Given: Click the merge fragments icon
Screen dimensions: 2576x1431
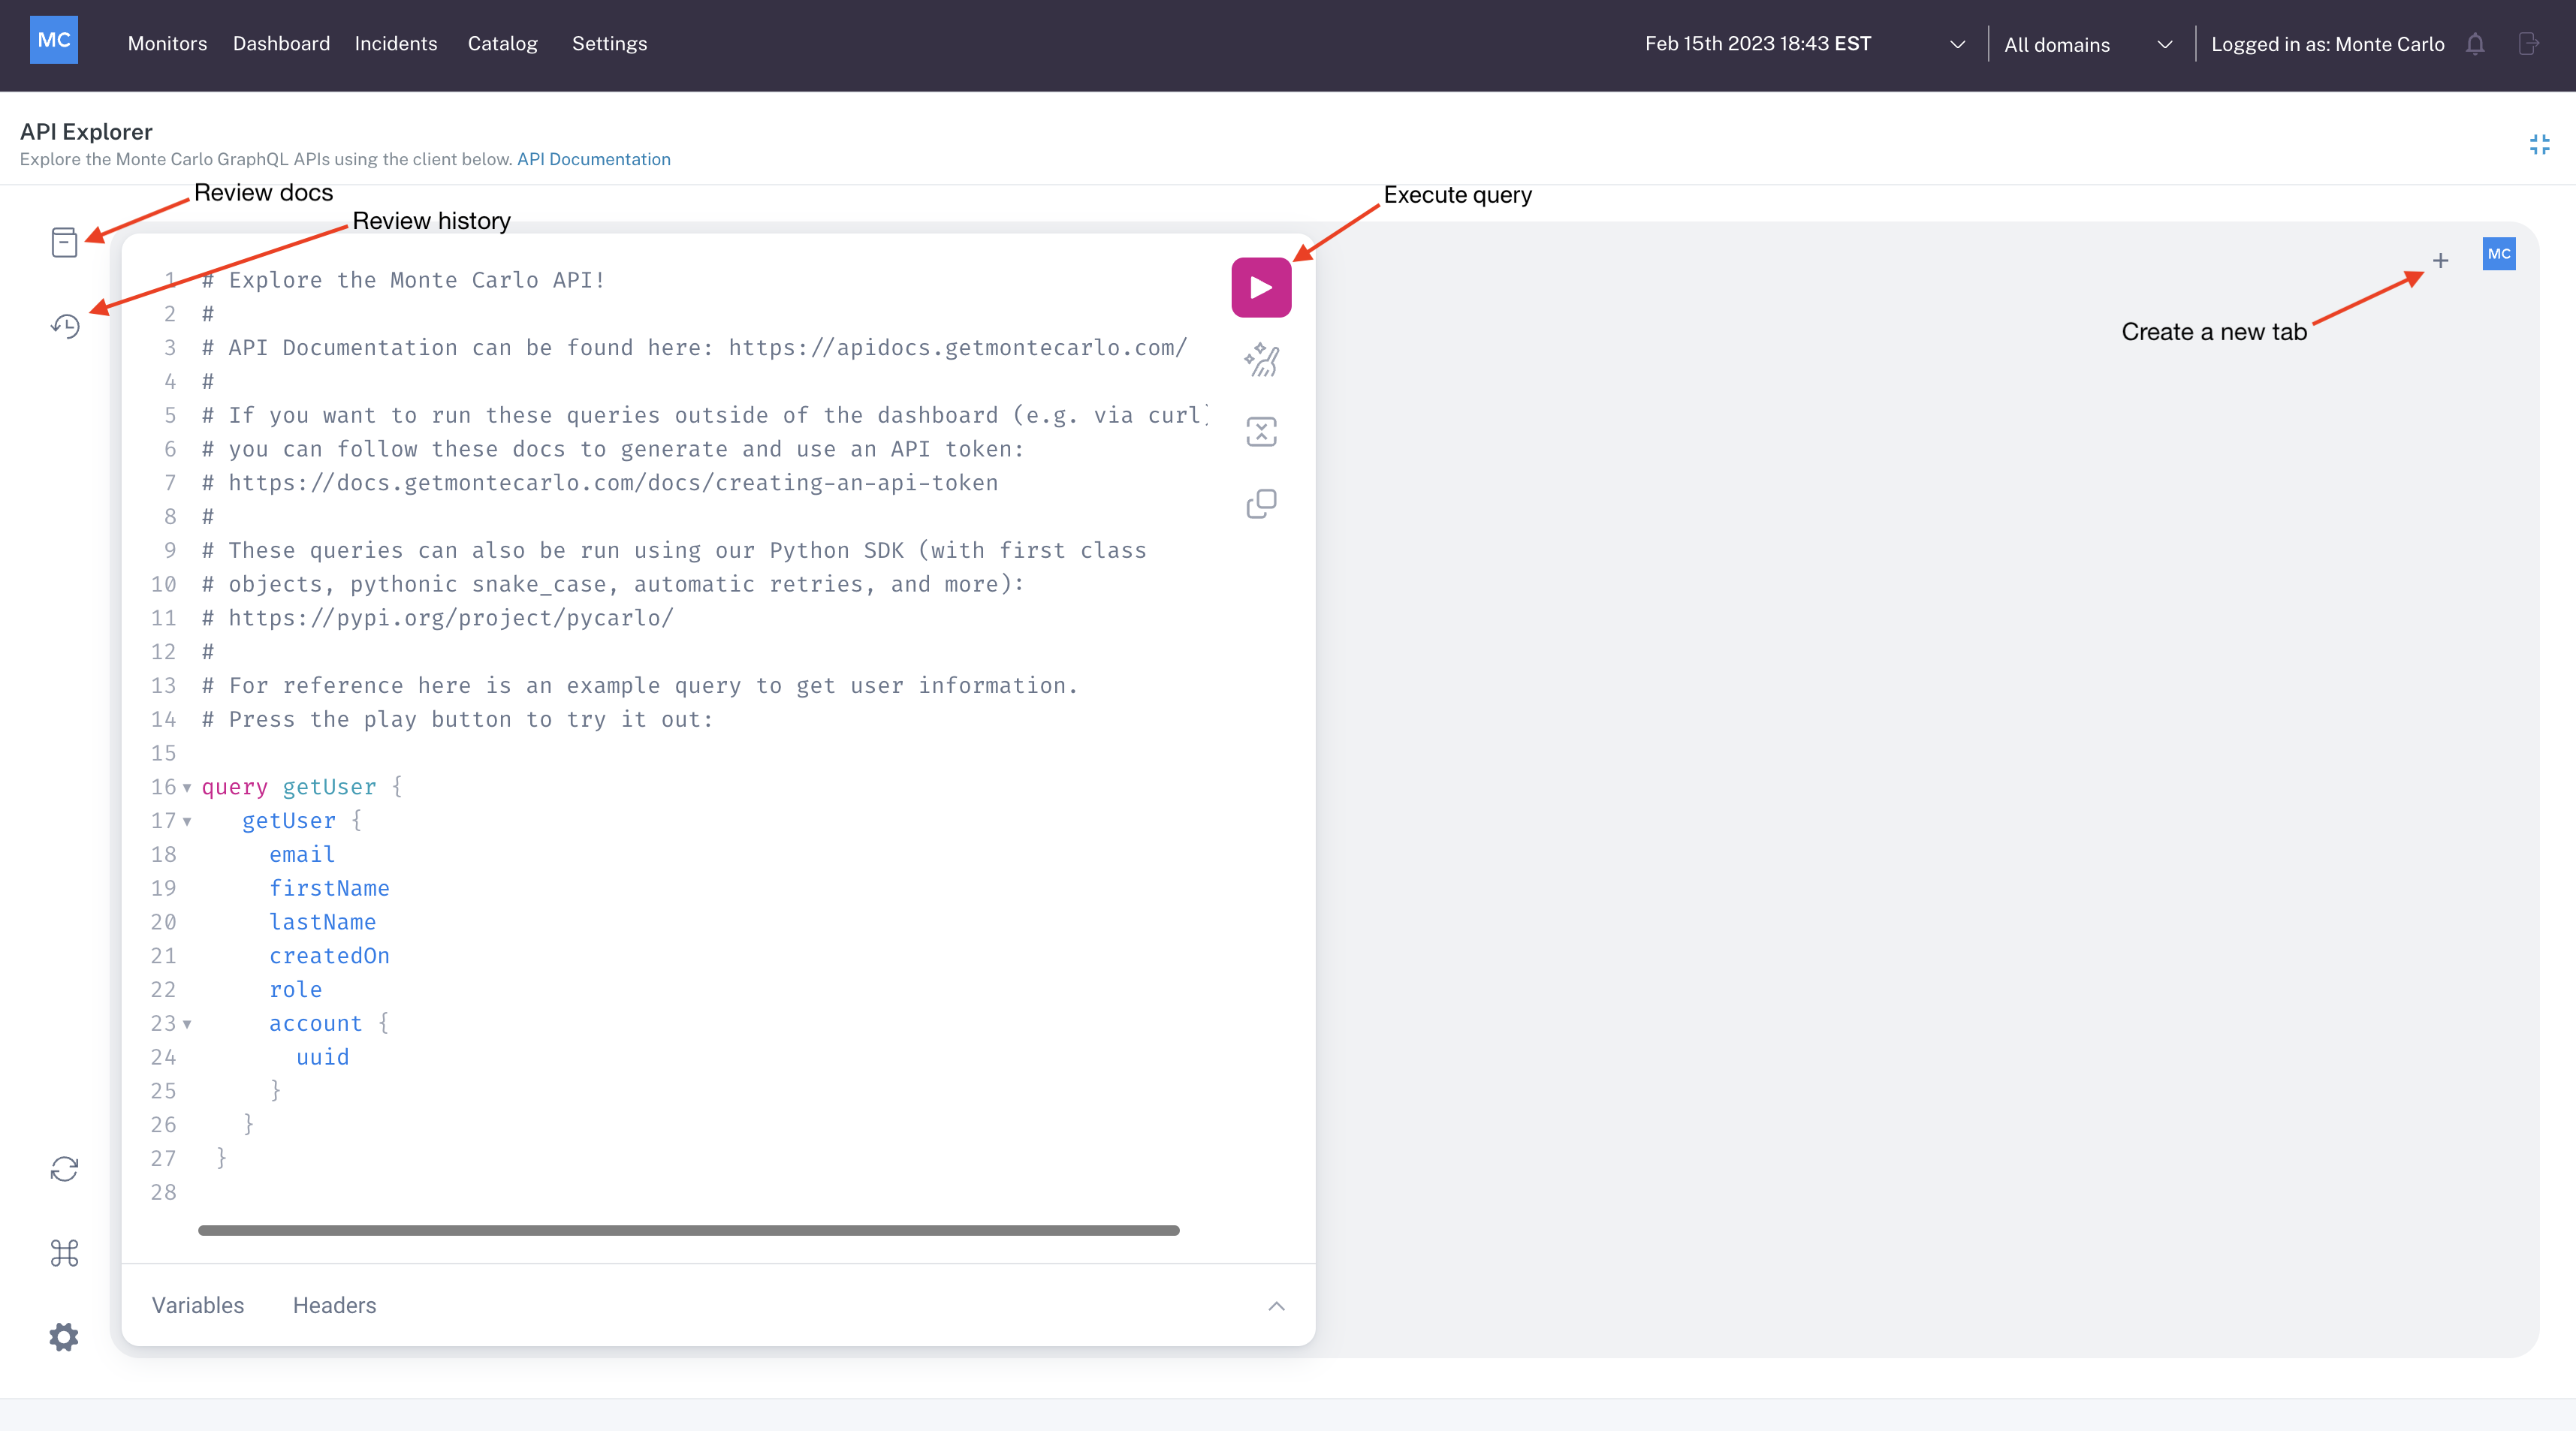Looking at the screenshot, I should click(1261, 432).
